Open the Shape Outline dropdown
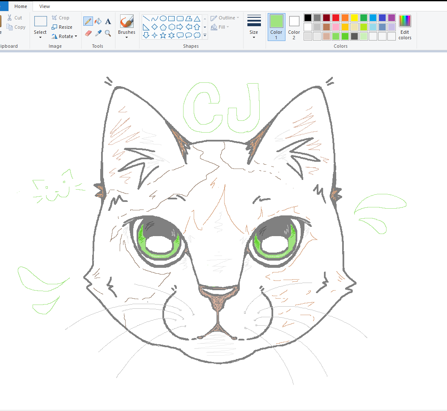Viewport: 447px width, 411px height. pyautogui.click(x=225, y=18)
